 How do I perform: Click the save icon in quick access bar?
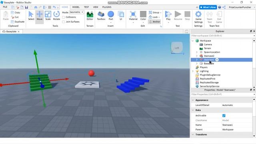[x=26, y=7]
